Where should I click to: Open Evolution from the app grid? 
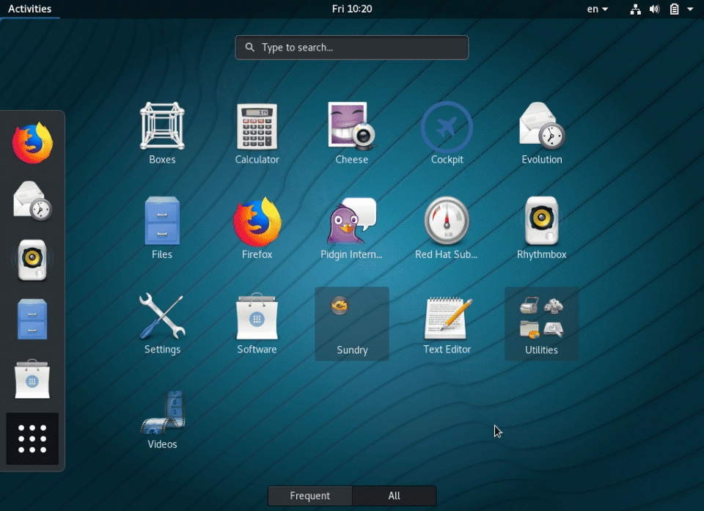pos(541,133)
